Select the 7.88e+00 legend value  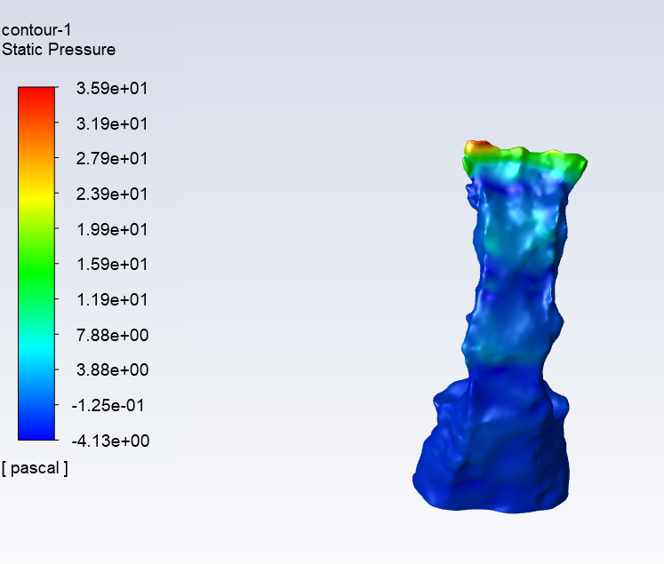(112, 335)
